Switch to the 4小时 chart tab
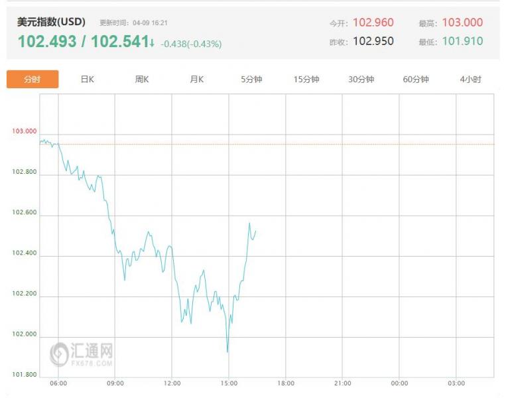The height and width of the screenshot is (398, 514). 470,80
